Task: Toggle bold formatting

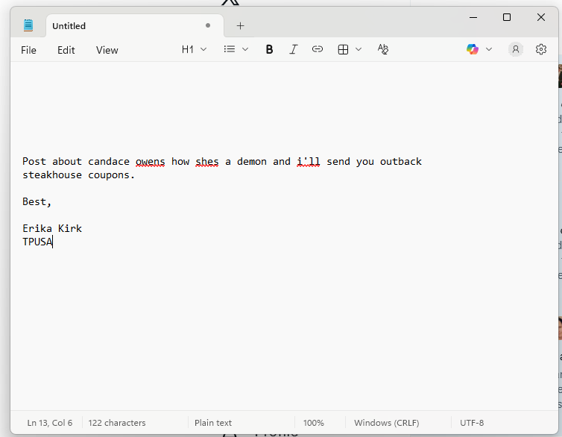Action: 269,49
